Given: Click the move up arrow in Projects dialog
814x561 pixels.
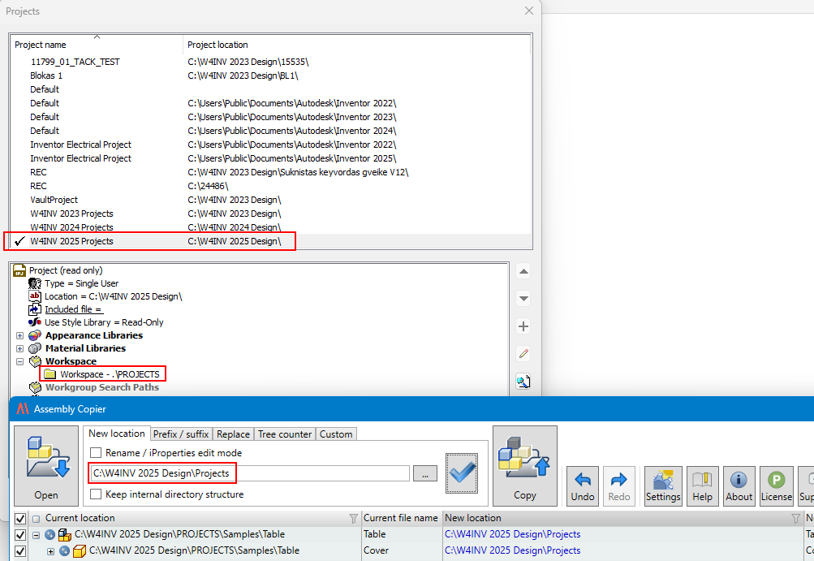Looking at the screenshot, I should tap(523, 271).
